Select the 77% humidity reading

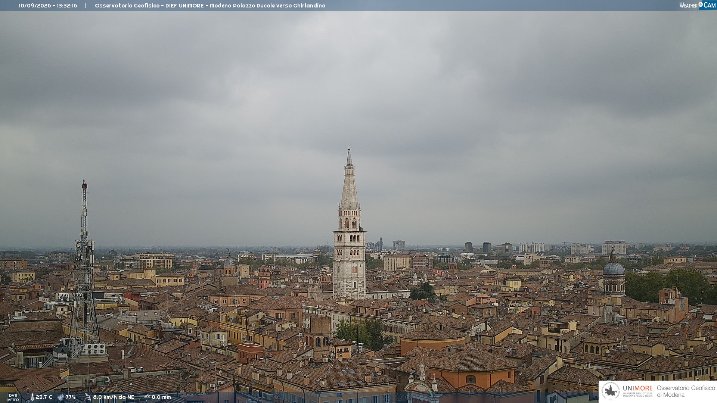pyautogui.click(x=71, y=397)
